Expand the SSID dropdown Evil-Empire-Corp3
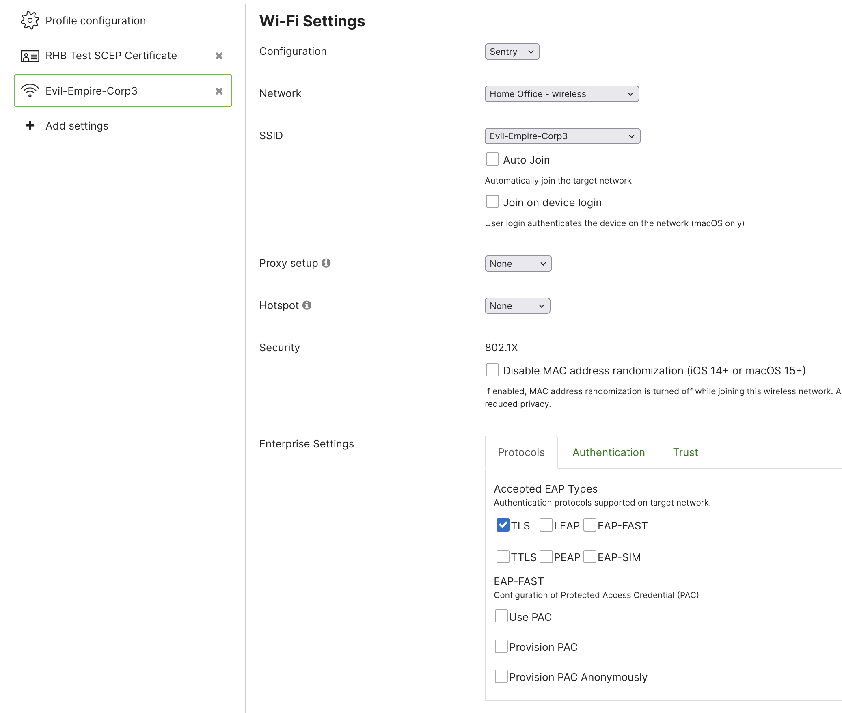842x713 pixels. 562,136
